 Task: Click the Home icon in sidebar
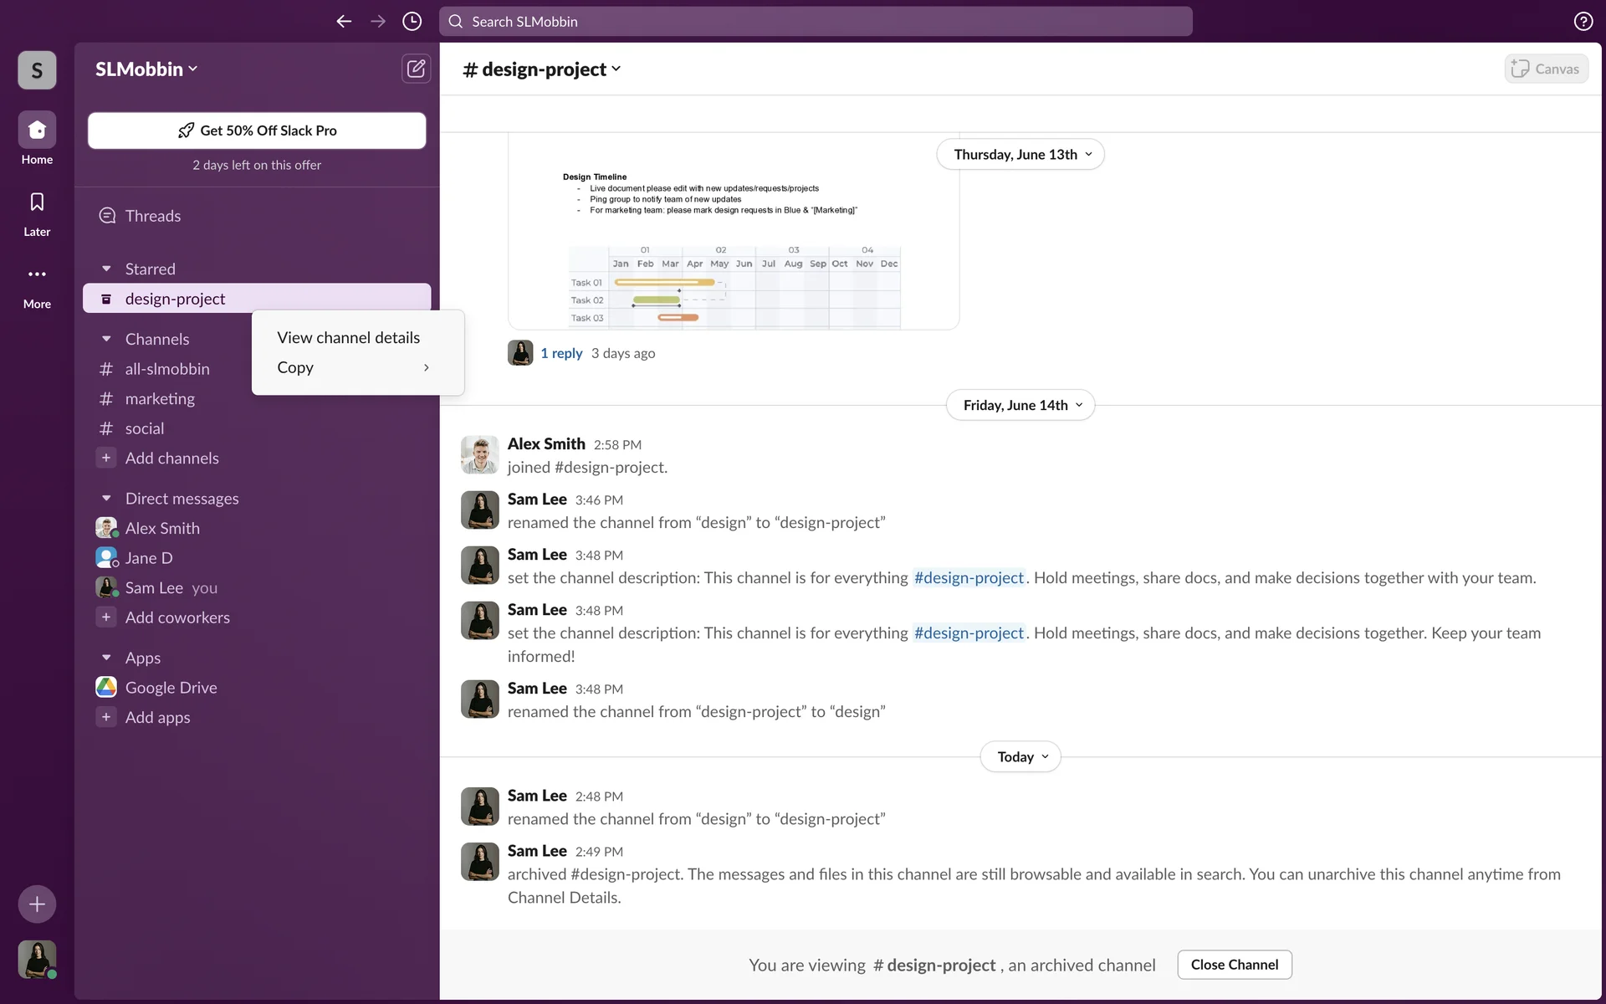[x=37, y=131]
